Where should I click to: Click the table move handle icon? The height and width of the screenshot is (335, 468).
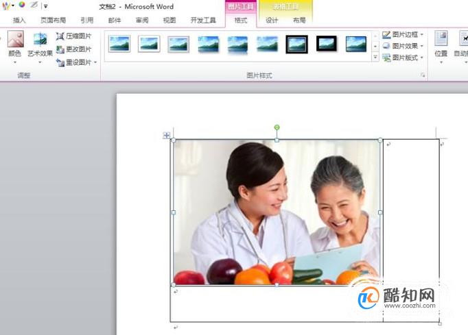pos(167,136)
